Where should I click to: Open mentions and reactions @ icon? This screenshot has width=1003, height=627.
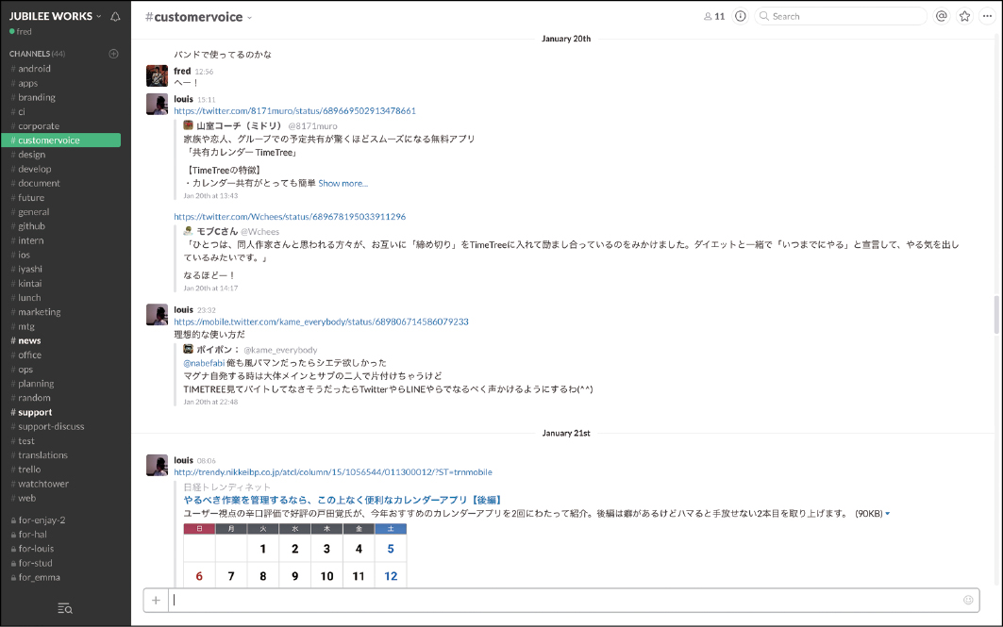pos(941,17)
